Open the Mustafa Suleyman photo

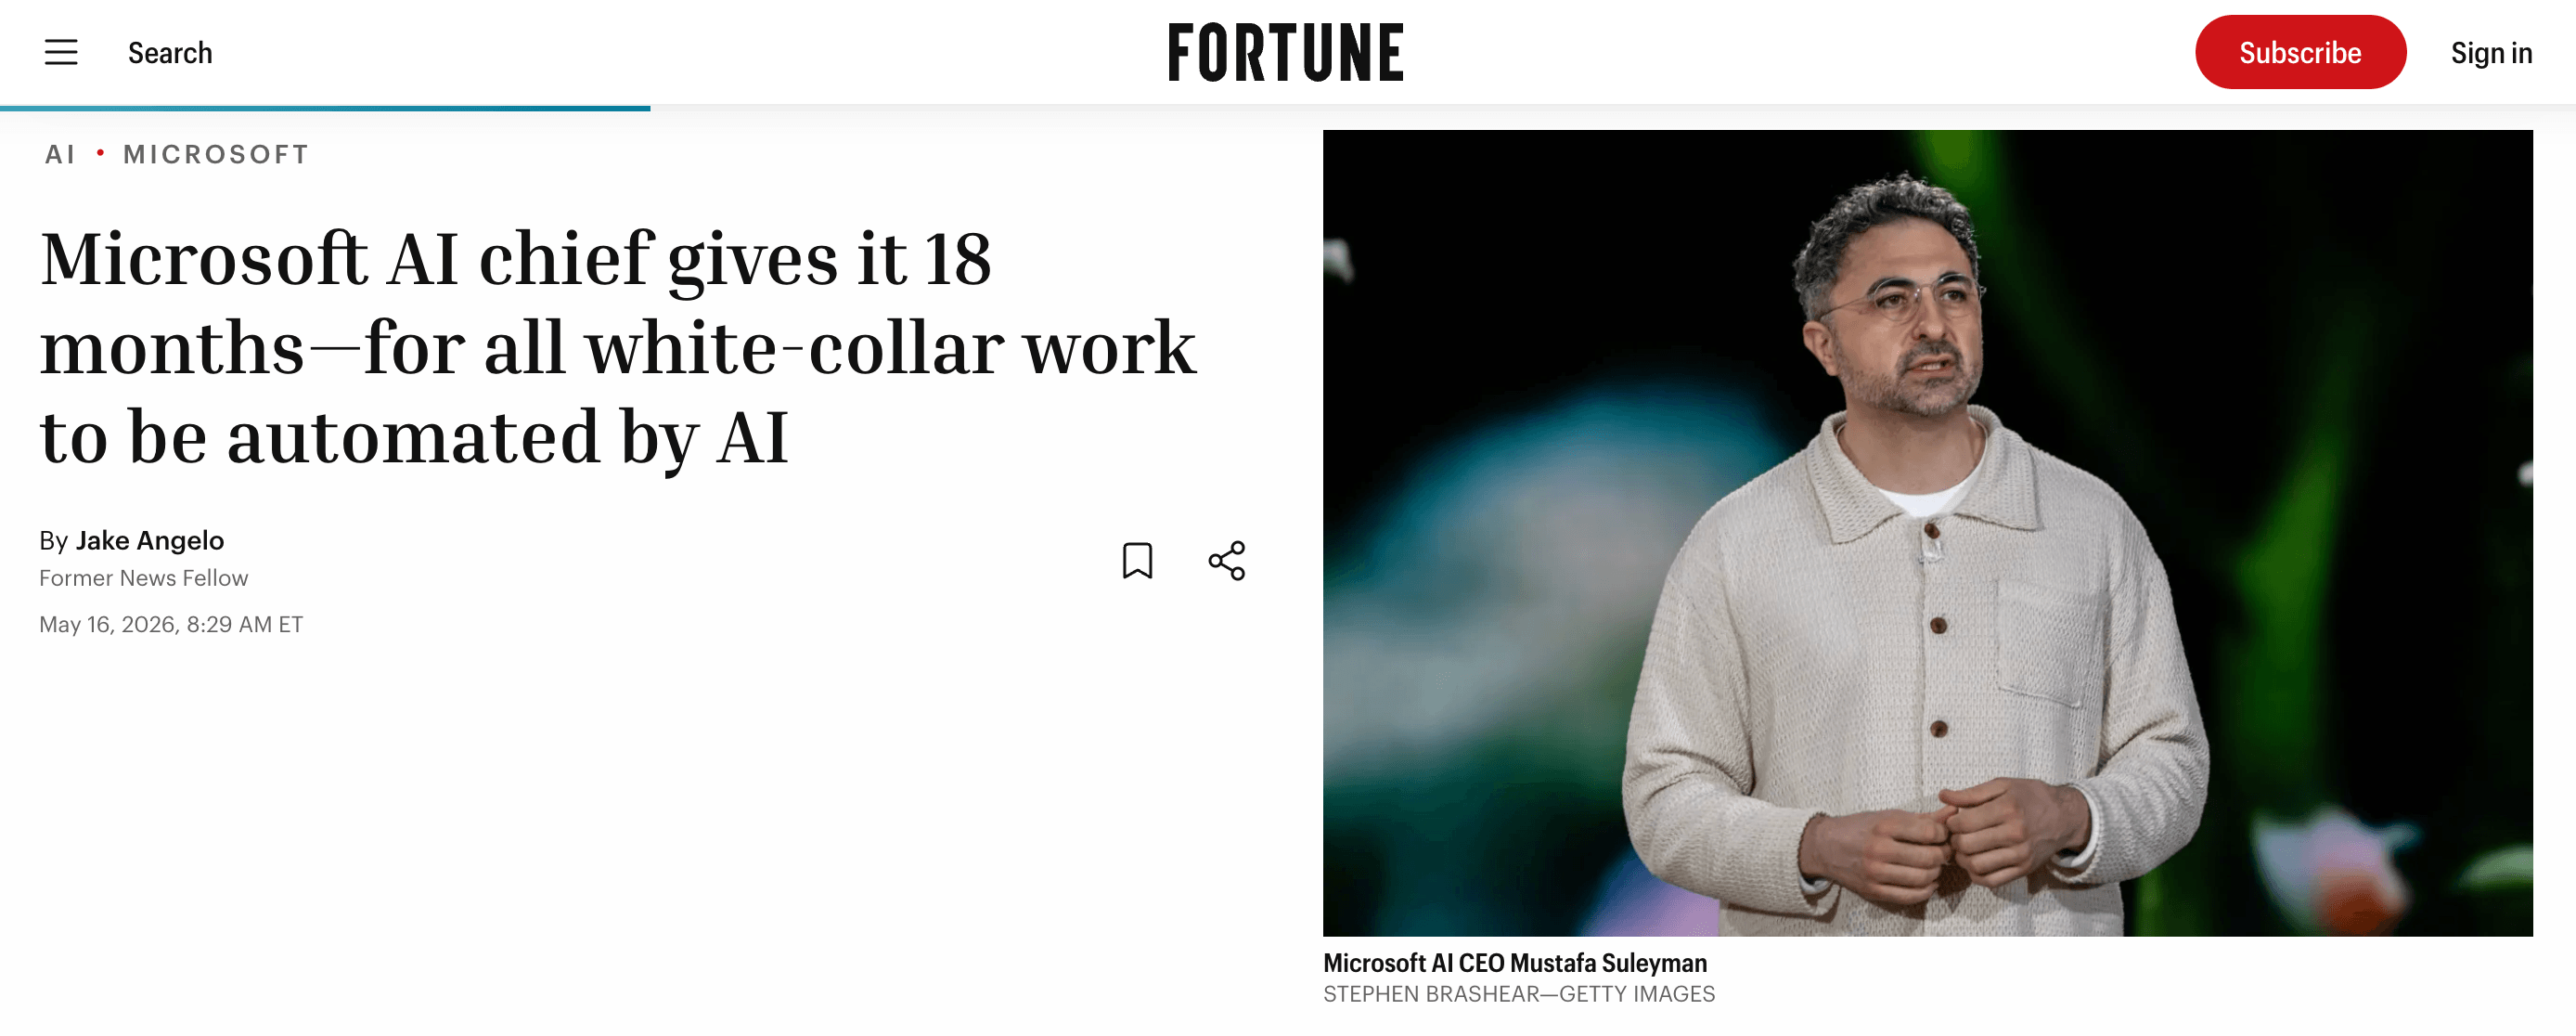[1927, 532]
